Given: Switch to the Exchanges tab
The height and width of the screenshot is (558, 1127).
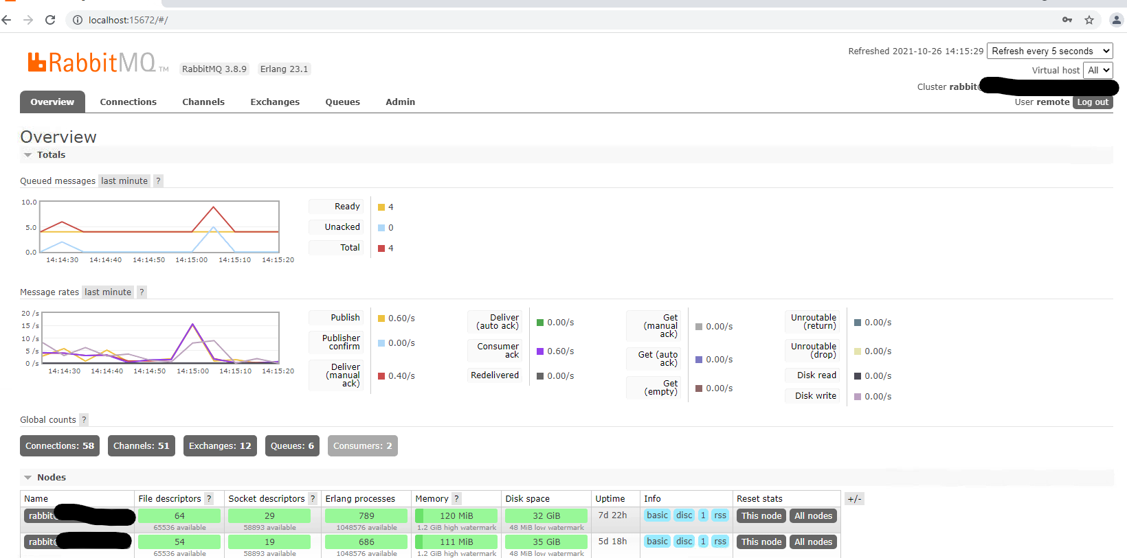Looking at the screenshot, I should click(275, 102).
